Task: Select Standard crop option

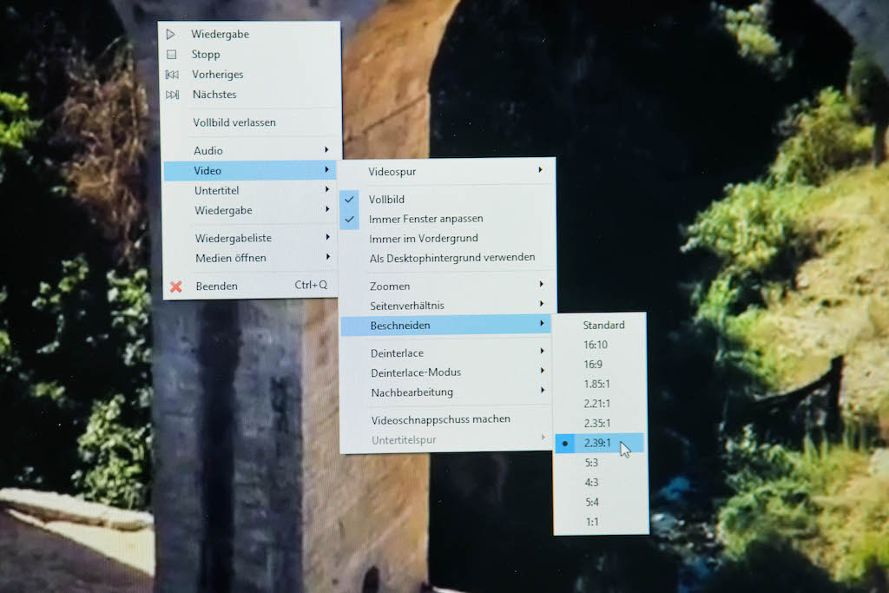Action: tap(600, 326)
